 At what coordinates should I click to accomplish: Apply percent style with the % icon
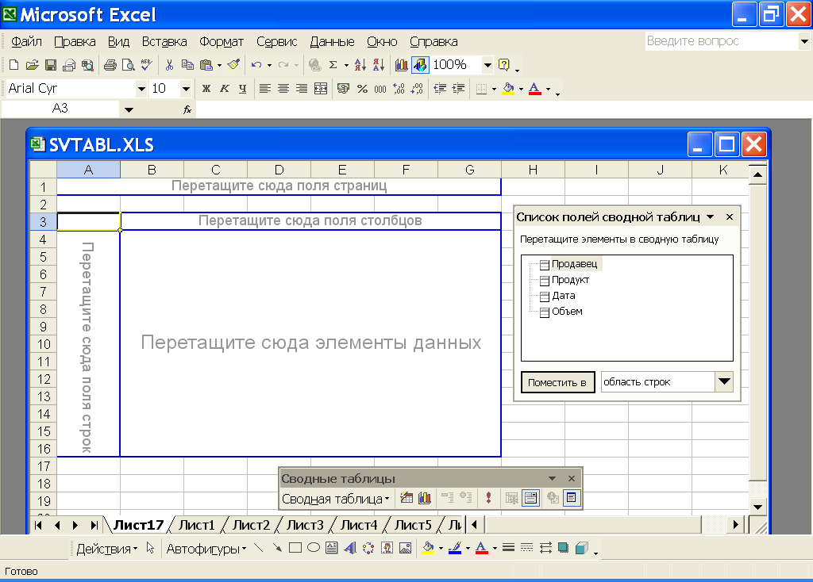[362, 89]
